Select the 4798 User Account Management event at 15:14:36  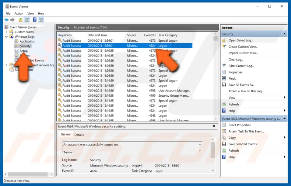pos(125,90)
